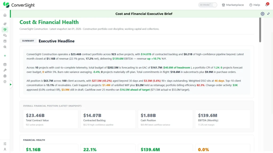Open the user profile icon at bottom
The width and height of the screenshot is (273, 153).
point(5,149)
